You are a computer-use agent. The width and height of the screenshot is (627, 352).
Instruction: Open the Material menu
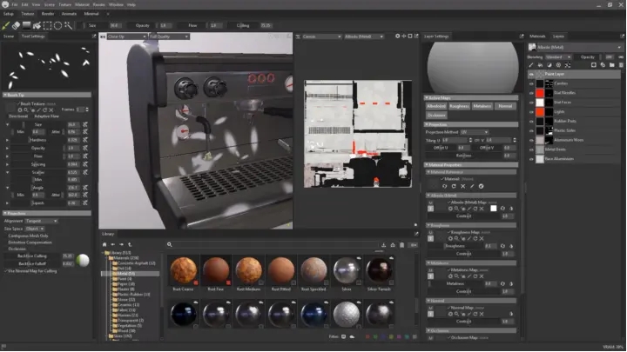click(82, 5)
